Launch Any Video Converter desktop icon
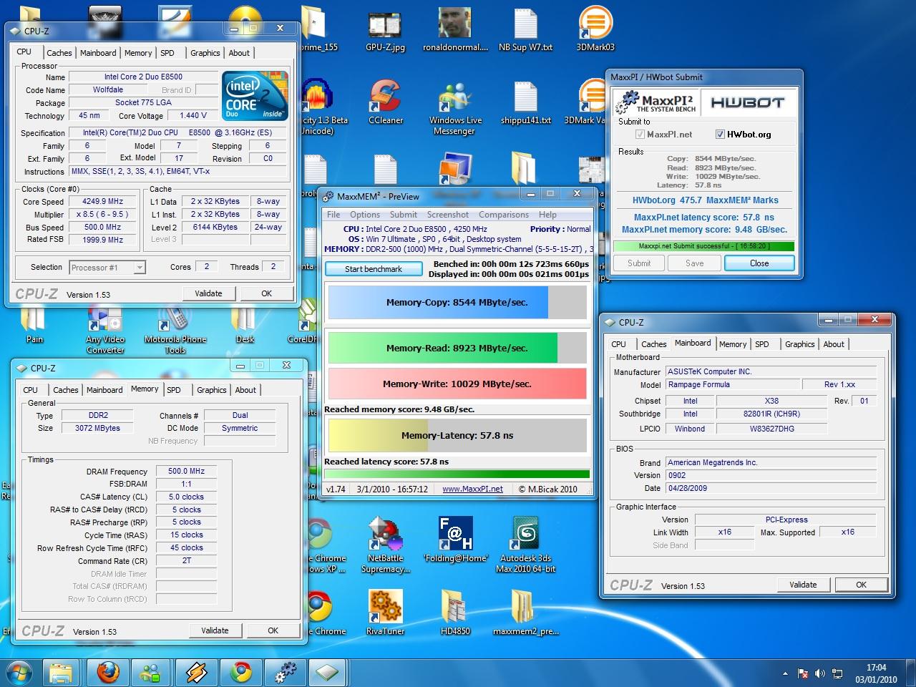This screenshot has width=916, height=687. (x=105, y=329)
